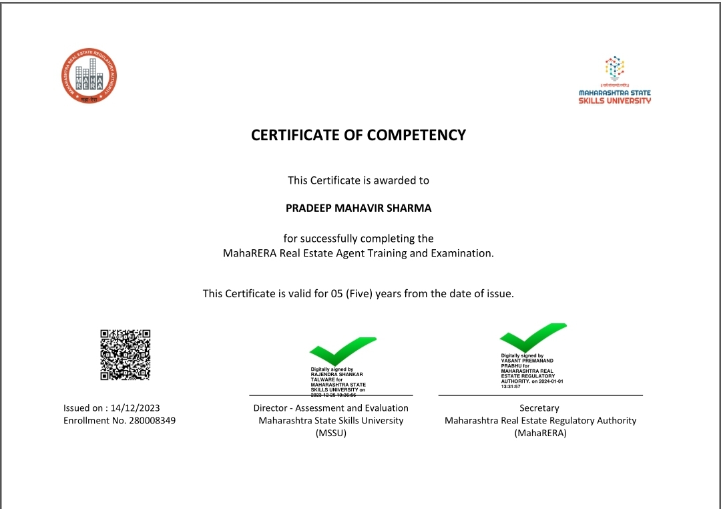
Task: Click the '(MSSU)' abbreviation text
Action: (330, 434)
